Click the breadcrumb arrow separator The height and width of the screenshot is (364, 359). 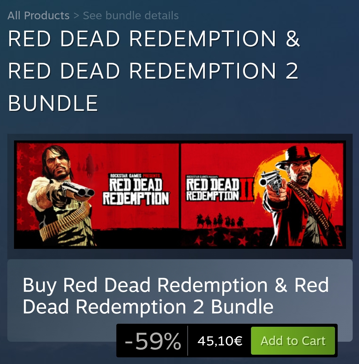[76, 16]
